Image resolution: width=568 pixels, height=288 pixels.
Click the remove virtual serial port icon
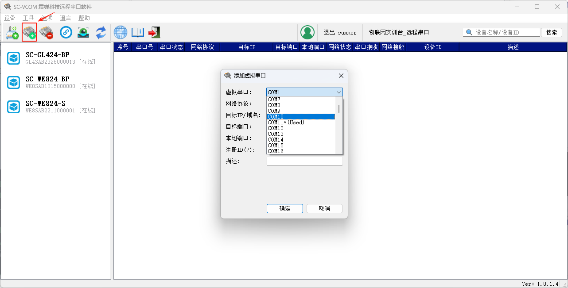tap(46, 32)
